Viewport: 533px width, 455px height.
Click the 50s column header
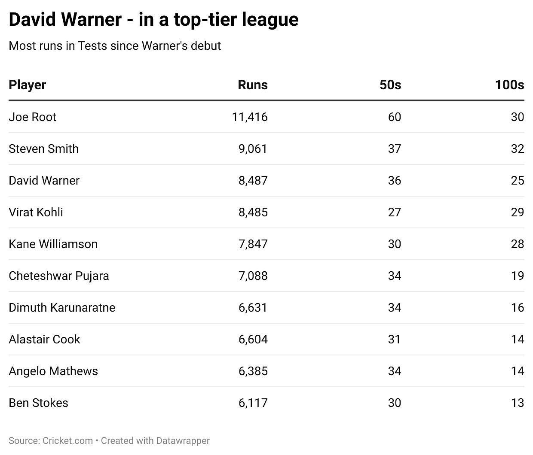tap(390, 85)
